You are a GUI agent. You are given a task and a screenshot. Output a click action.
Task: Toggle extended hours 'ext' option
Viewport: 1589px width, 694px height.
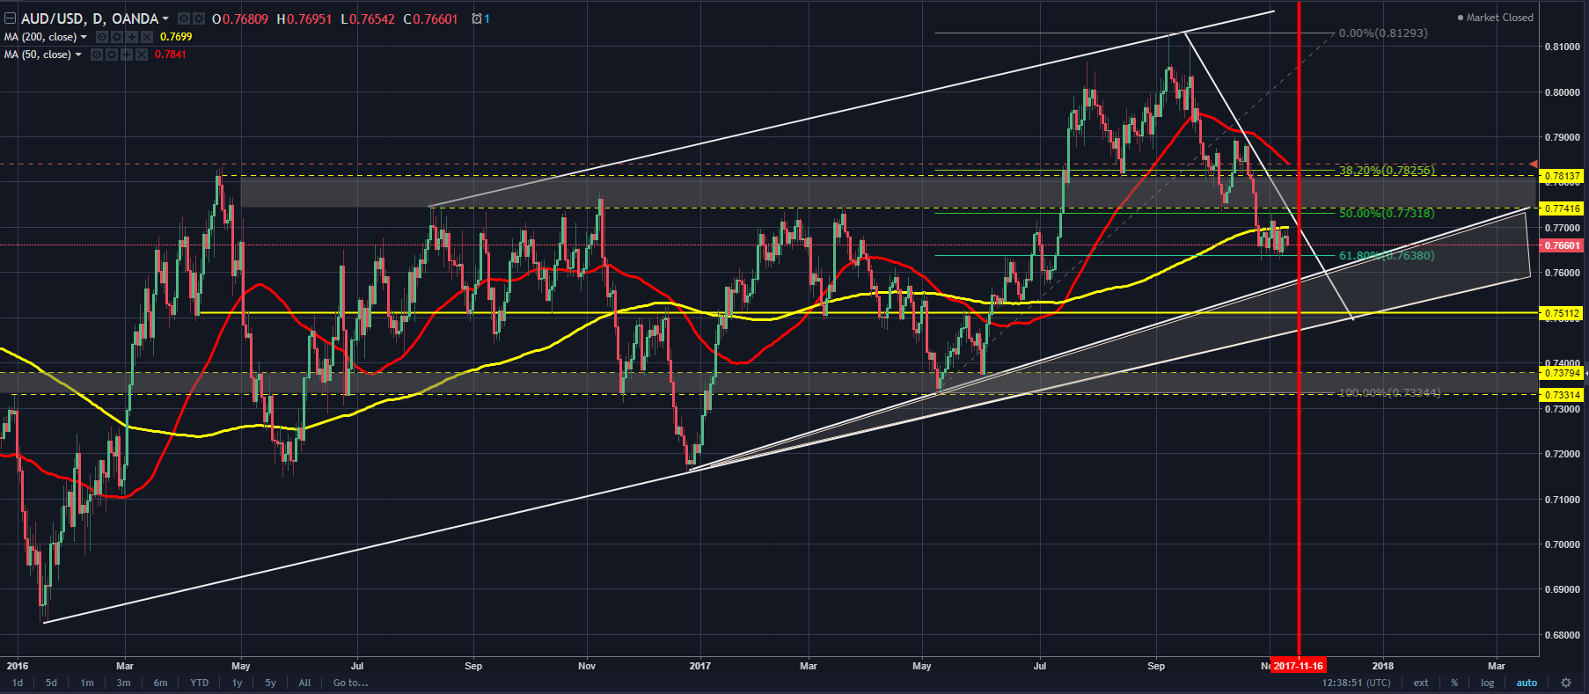click(1421, 683)
